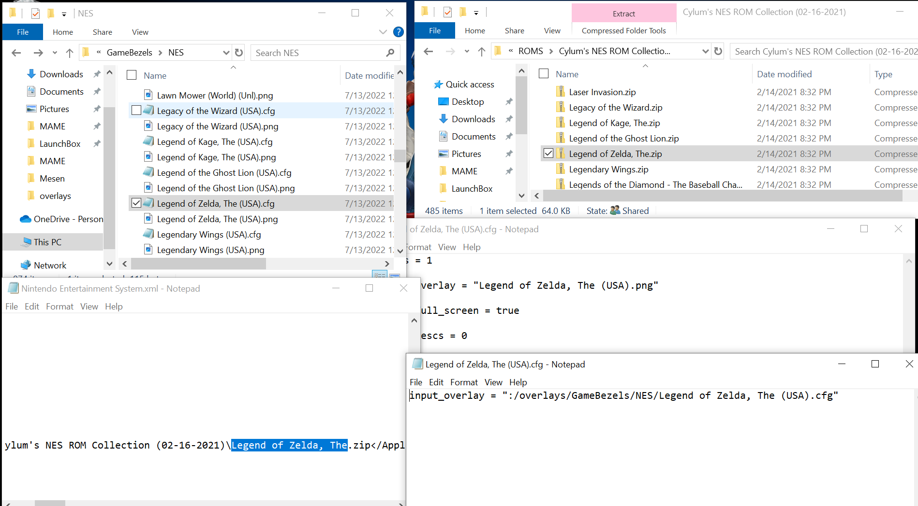Open Help menu in background Zelda cfg Notepad
Screen dimensions: 918x506
(x=472, y=247)
